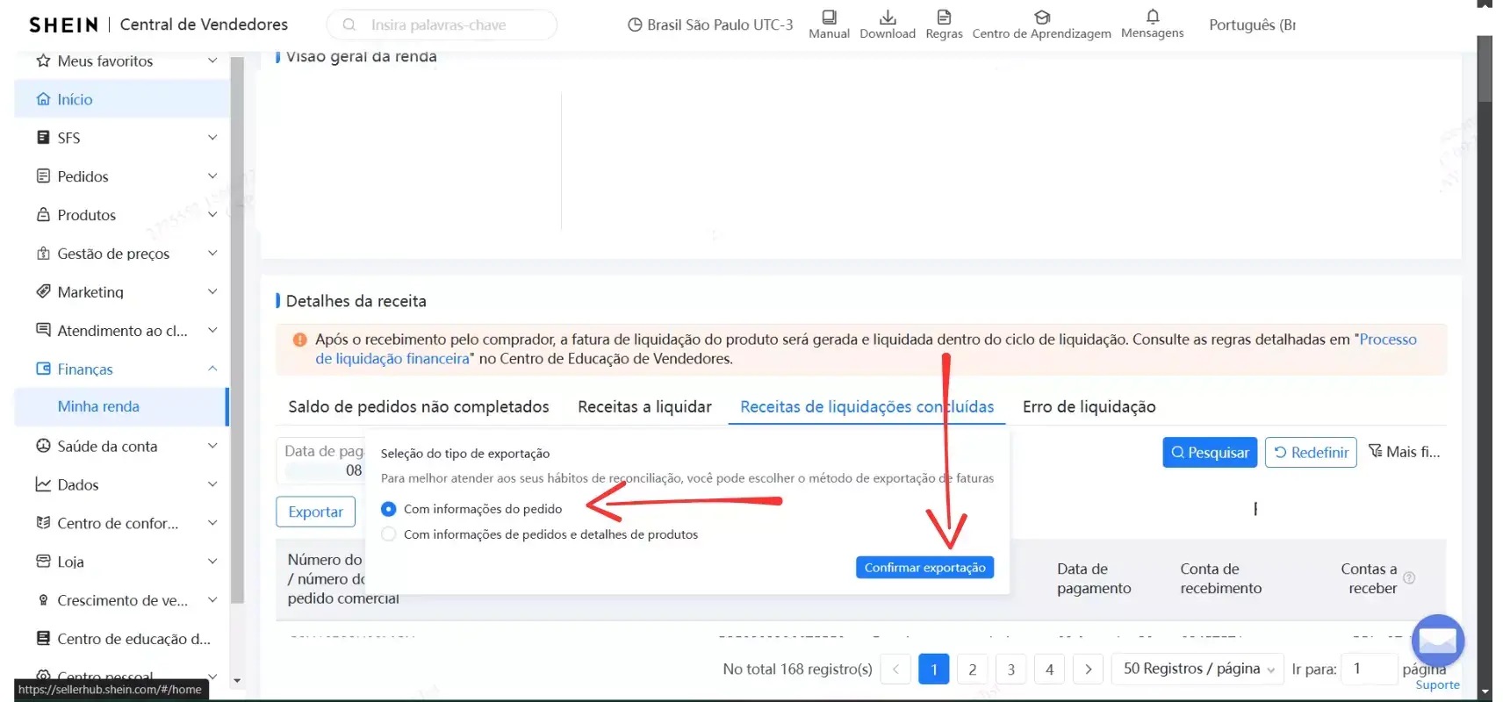Open the Mais filtros option
The width and height of the screenshot is (1510, 702).
[x=1404, y=452]
